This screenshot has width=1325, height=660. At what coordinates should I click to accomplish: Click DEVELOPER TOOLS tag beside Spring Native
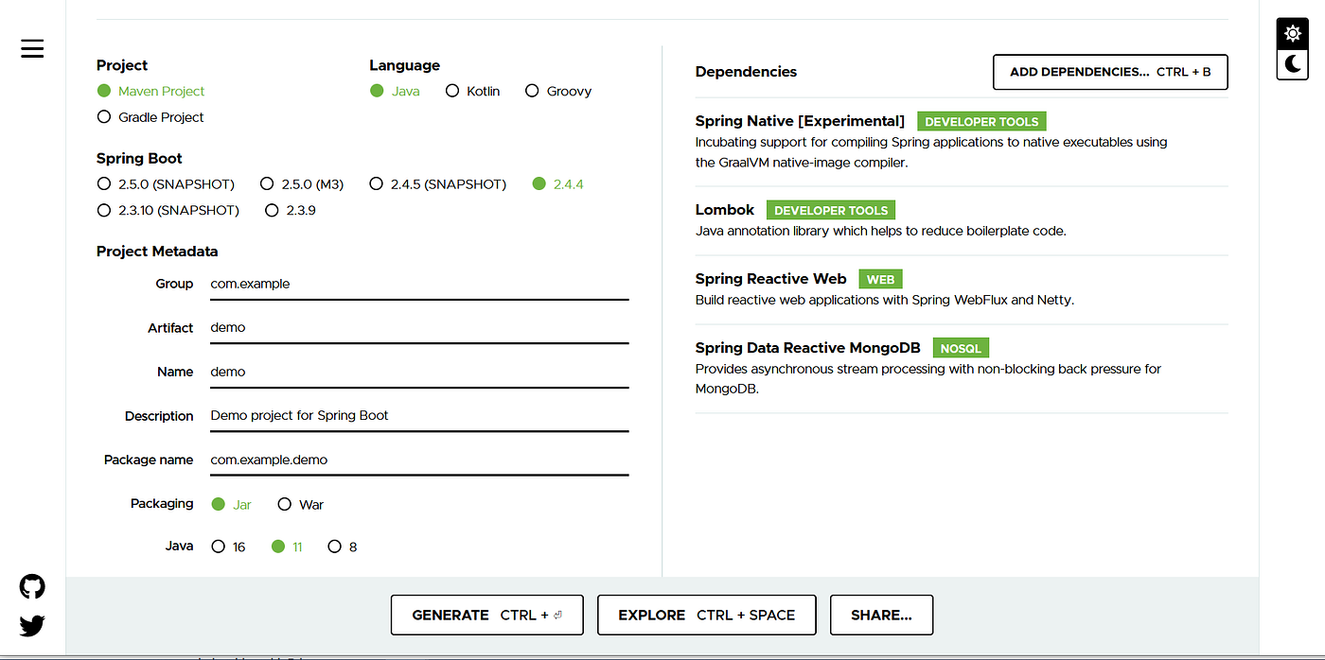[x=981, y=121]
